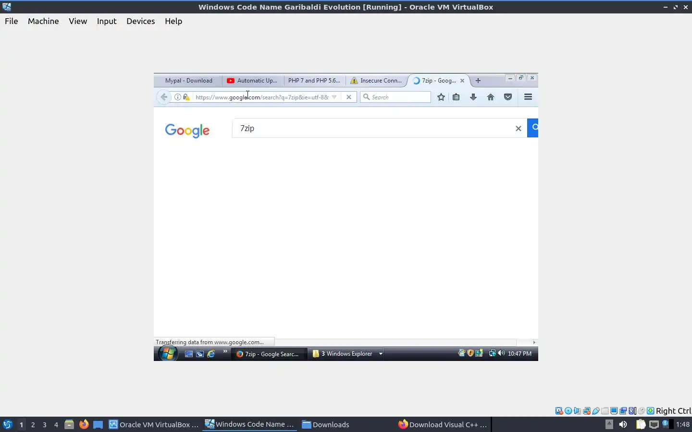The width and height of the screenshot is (692, 432).
Task: Open a new browser tab
Action: point(478,81)
